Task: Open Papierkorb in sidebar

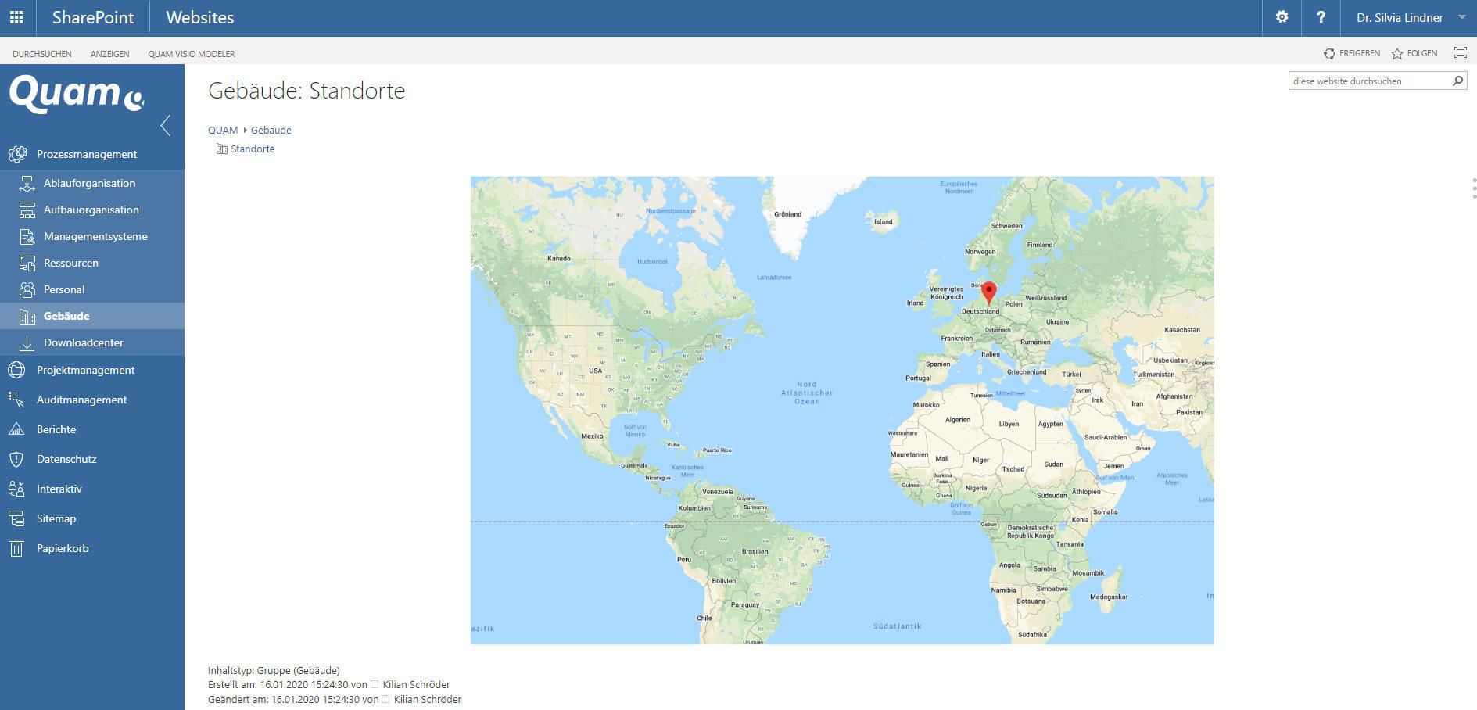Action: coord(63,548)
